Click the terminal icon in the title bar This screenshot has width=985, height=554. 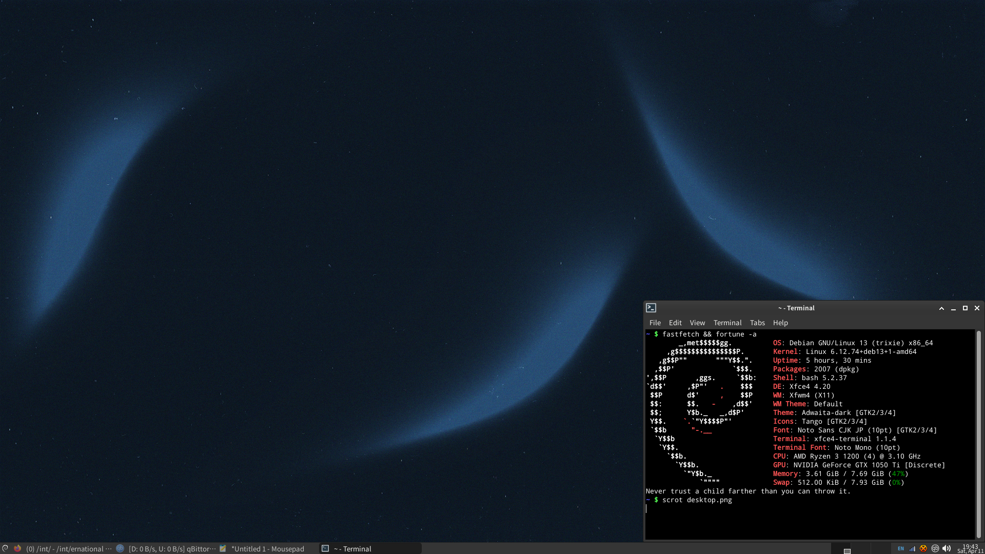tap(651, 308)
